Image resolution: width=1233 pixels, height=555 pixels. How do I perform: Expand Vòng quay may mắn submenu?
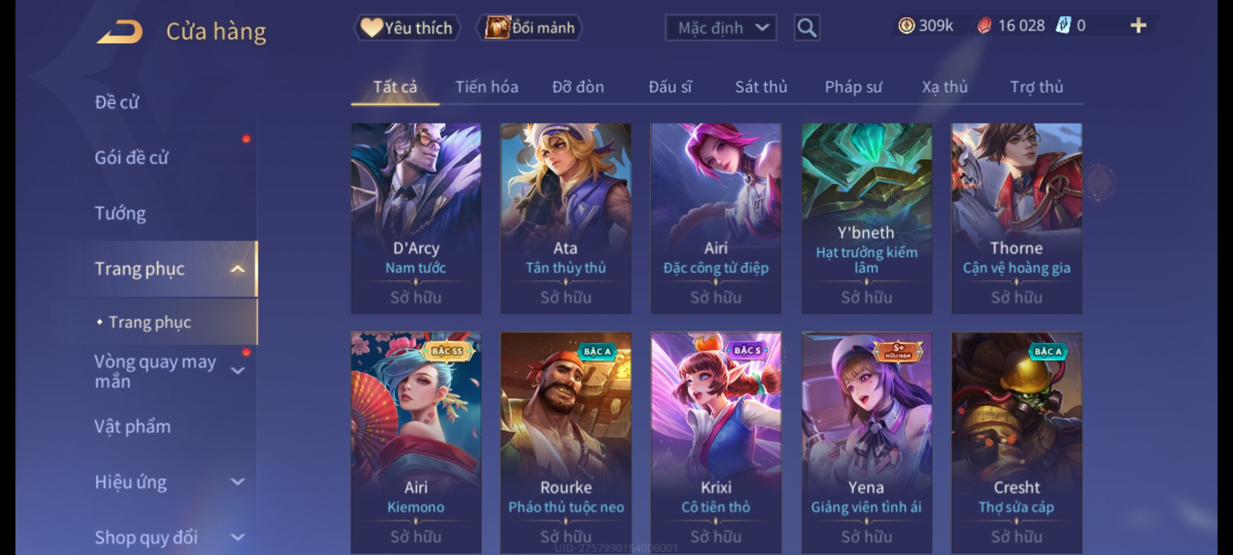[237, 371]
